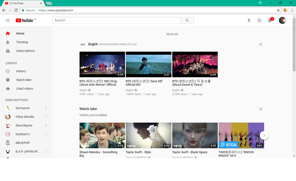Image resolution: width=296 pixels, height=181 pixels.
Task: Open the Taylor Swift - Blank Space title
Action: [x=190, y=152]
